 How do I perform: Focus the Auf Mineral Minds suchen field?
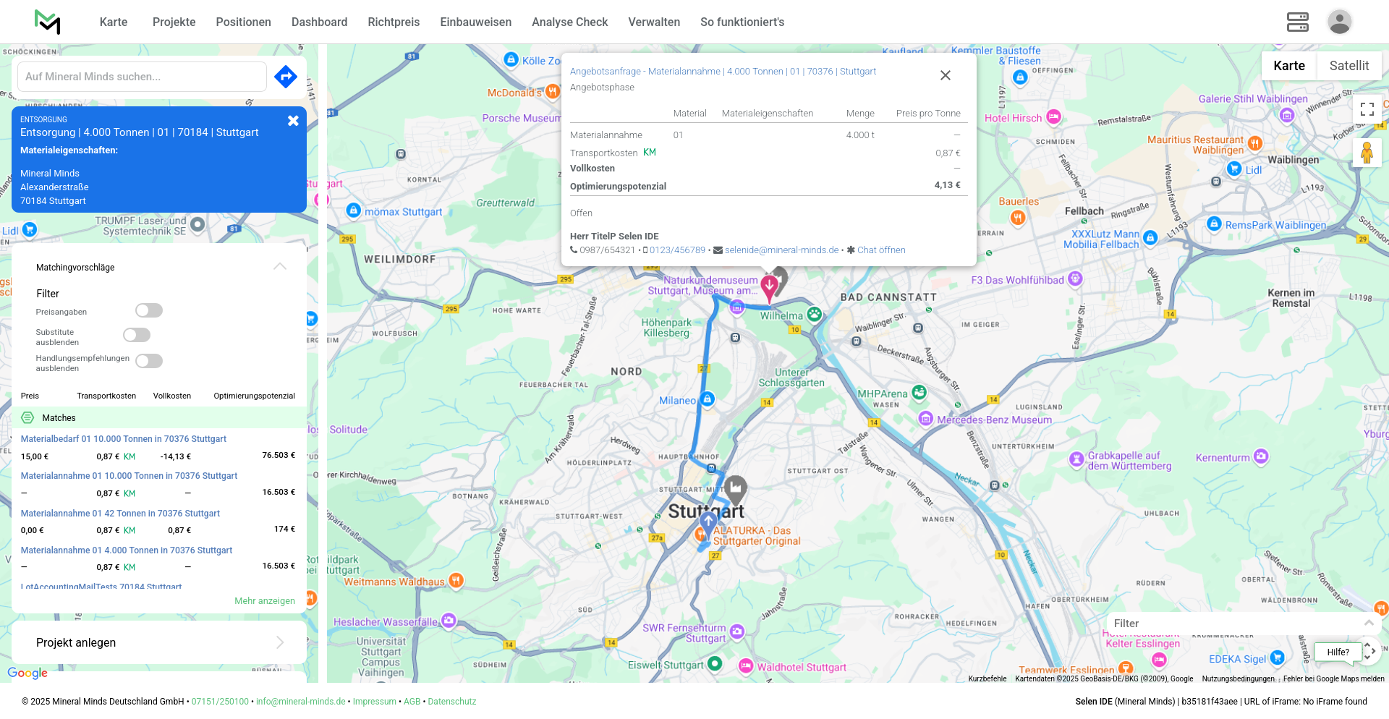(x=142, y=77)
